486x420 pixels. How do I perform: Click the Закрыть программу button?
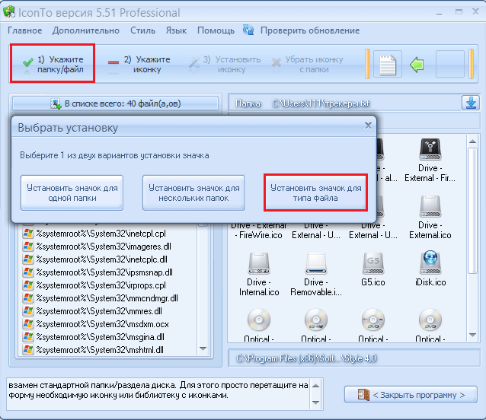[x=411, y=395]
